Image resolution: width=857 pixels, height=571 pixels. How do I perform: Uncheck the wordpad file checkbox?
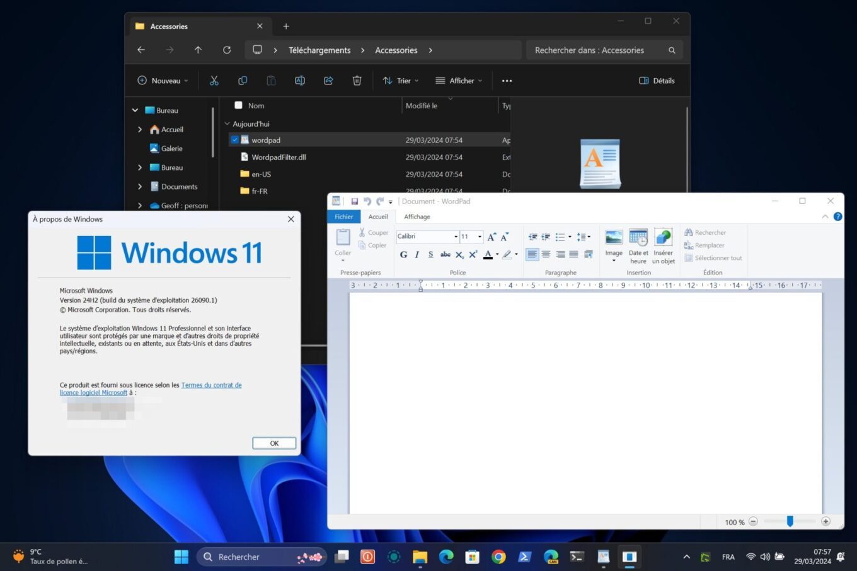234,140
